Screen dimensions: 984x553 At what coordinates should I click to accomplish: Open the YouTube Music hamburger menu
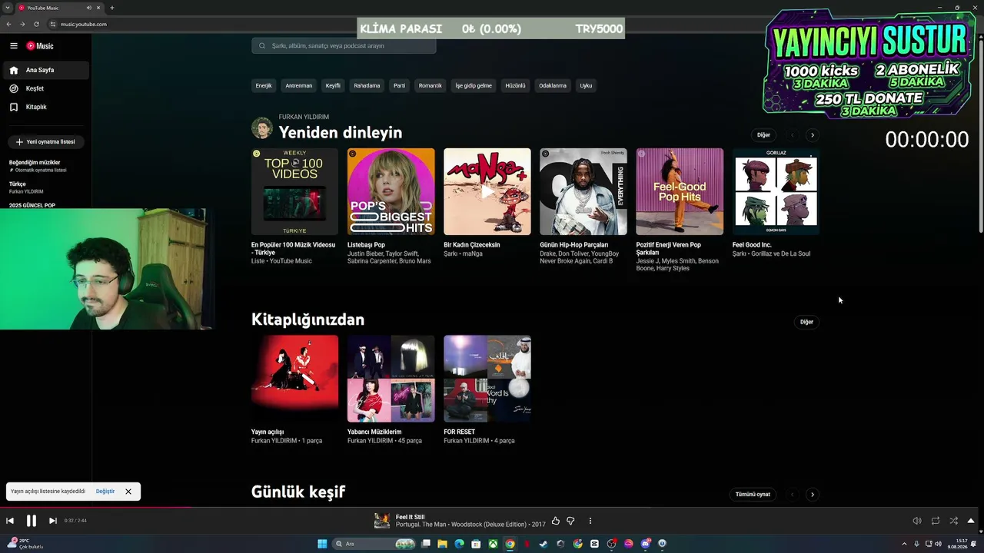pyautogui.click(x=13, y=46)
